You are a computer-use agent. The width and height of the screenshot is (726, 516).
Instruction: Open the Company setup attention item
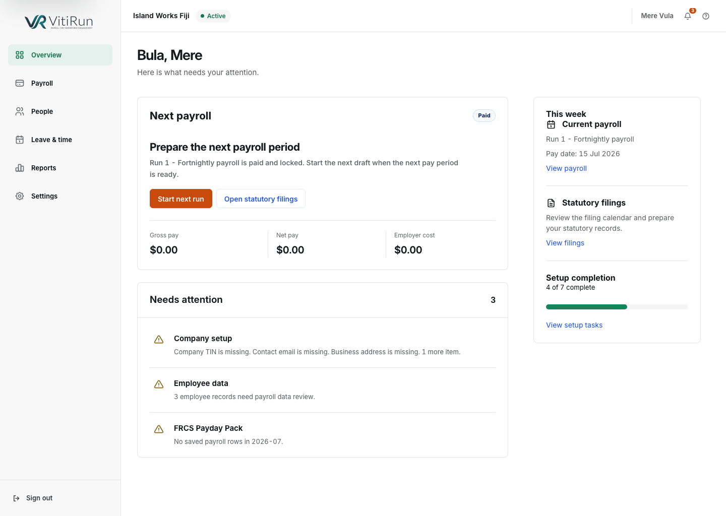(x=323, y=345)
